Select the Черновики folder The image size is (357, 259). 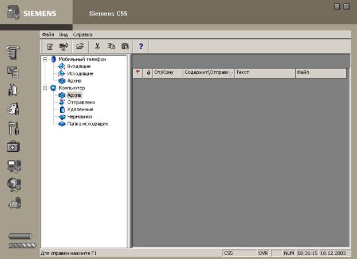point(80,116)
